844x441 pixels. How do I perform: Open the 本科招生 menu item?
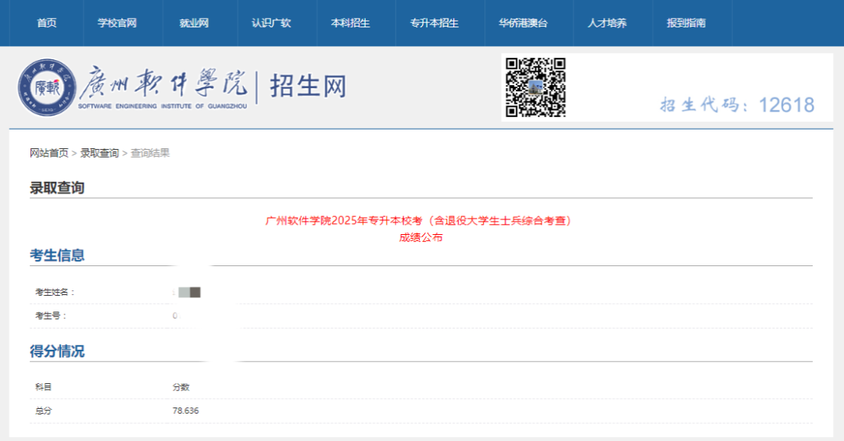tap(350, 23)
